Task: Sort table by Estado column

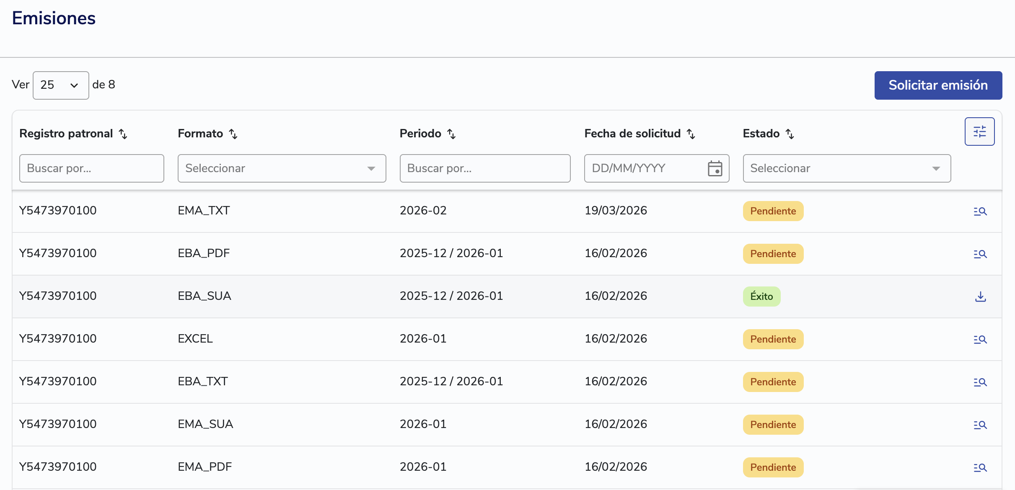Action: (790, 134)
